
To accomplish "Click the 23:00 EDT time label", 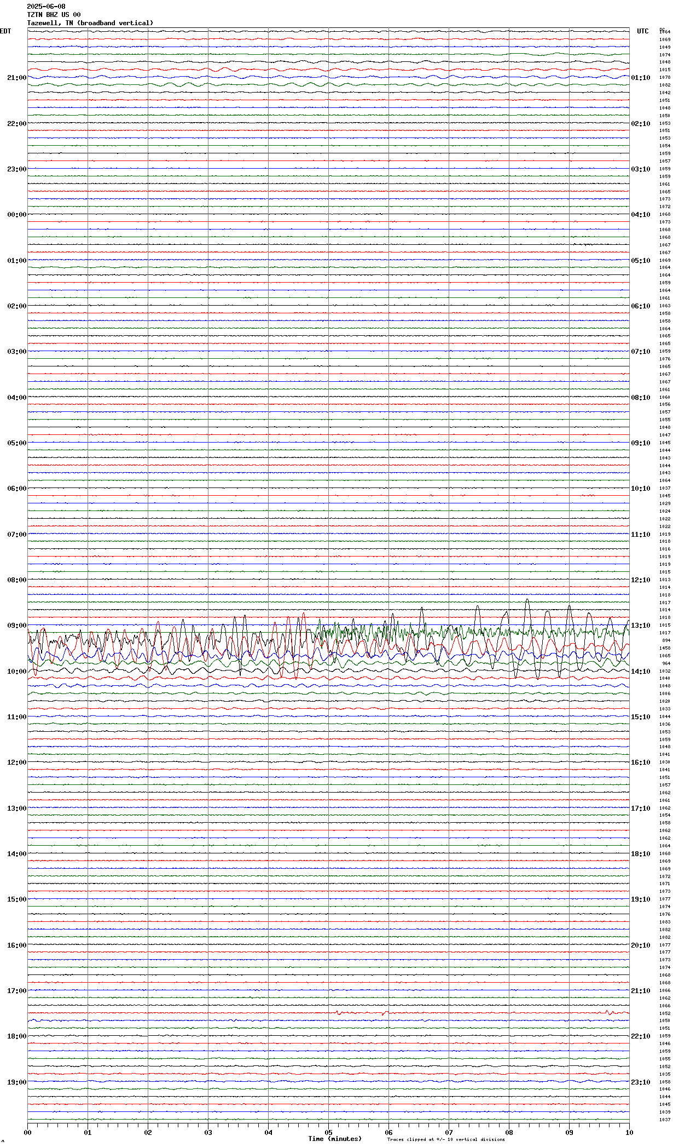I will click(17, 169).
